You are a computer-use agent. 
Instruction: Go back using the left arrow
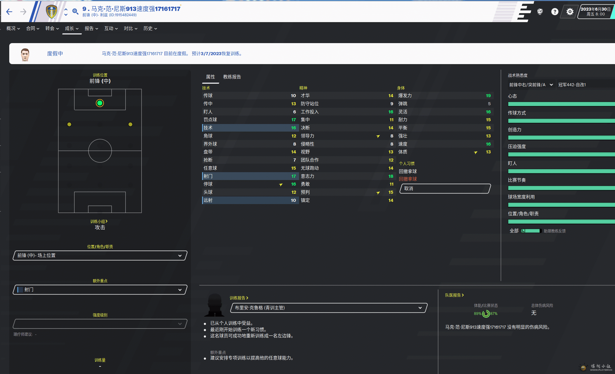9,12
